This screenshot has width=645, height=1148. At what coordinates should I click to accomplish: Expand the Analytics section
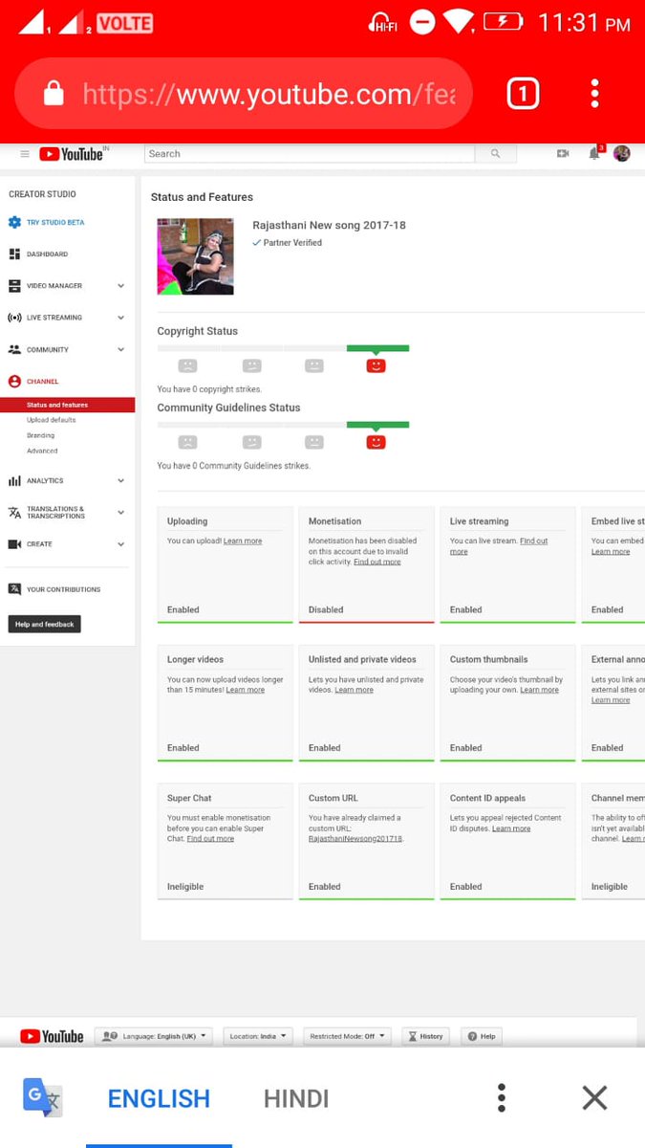(120, 481)
